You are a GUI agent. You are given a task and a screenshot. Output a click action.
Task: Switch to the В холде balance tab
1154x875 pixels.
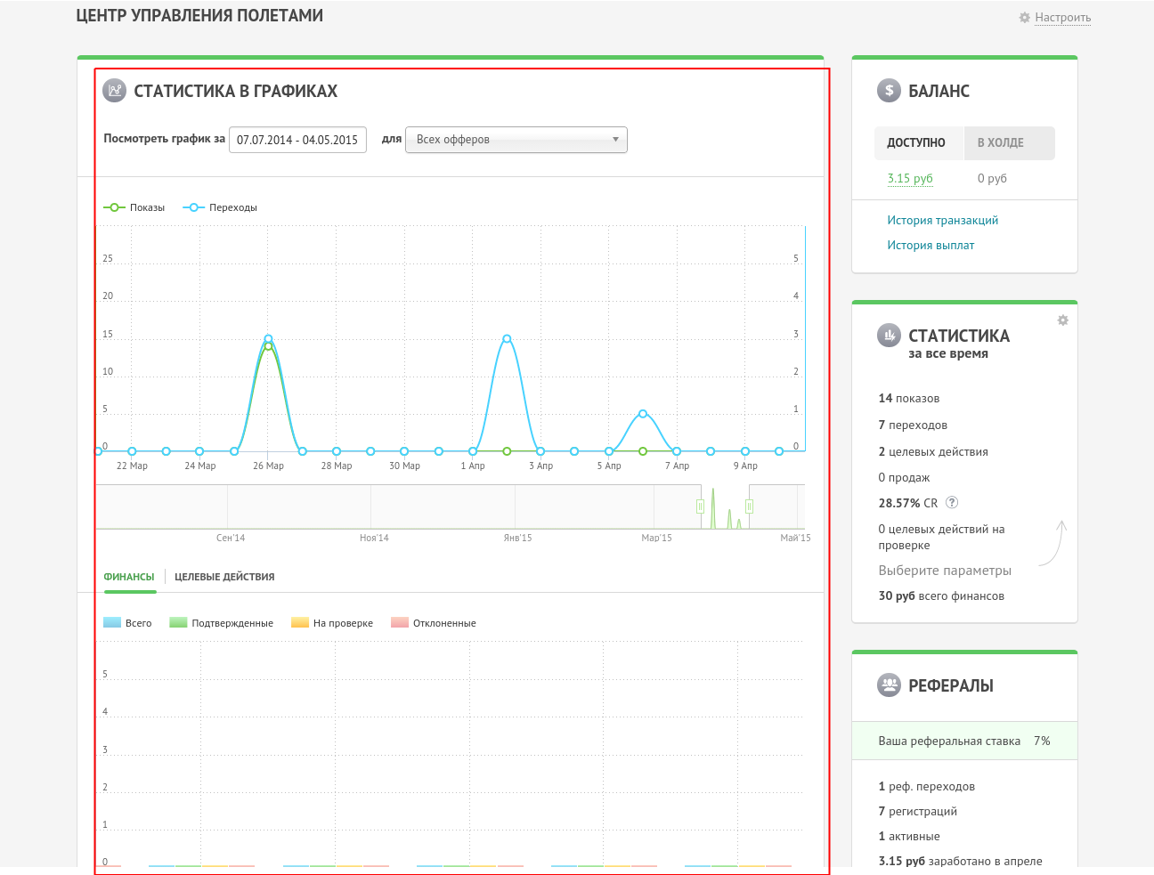pyautogui.click(x=1001, y=143)
